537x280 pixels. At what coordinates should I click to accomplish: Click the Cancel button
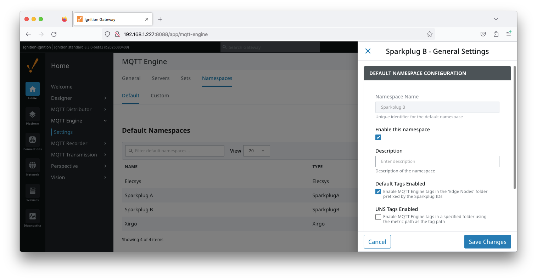(x=377, y=241)
